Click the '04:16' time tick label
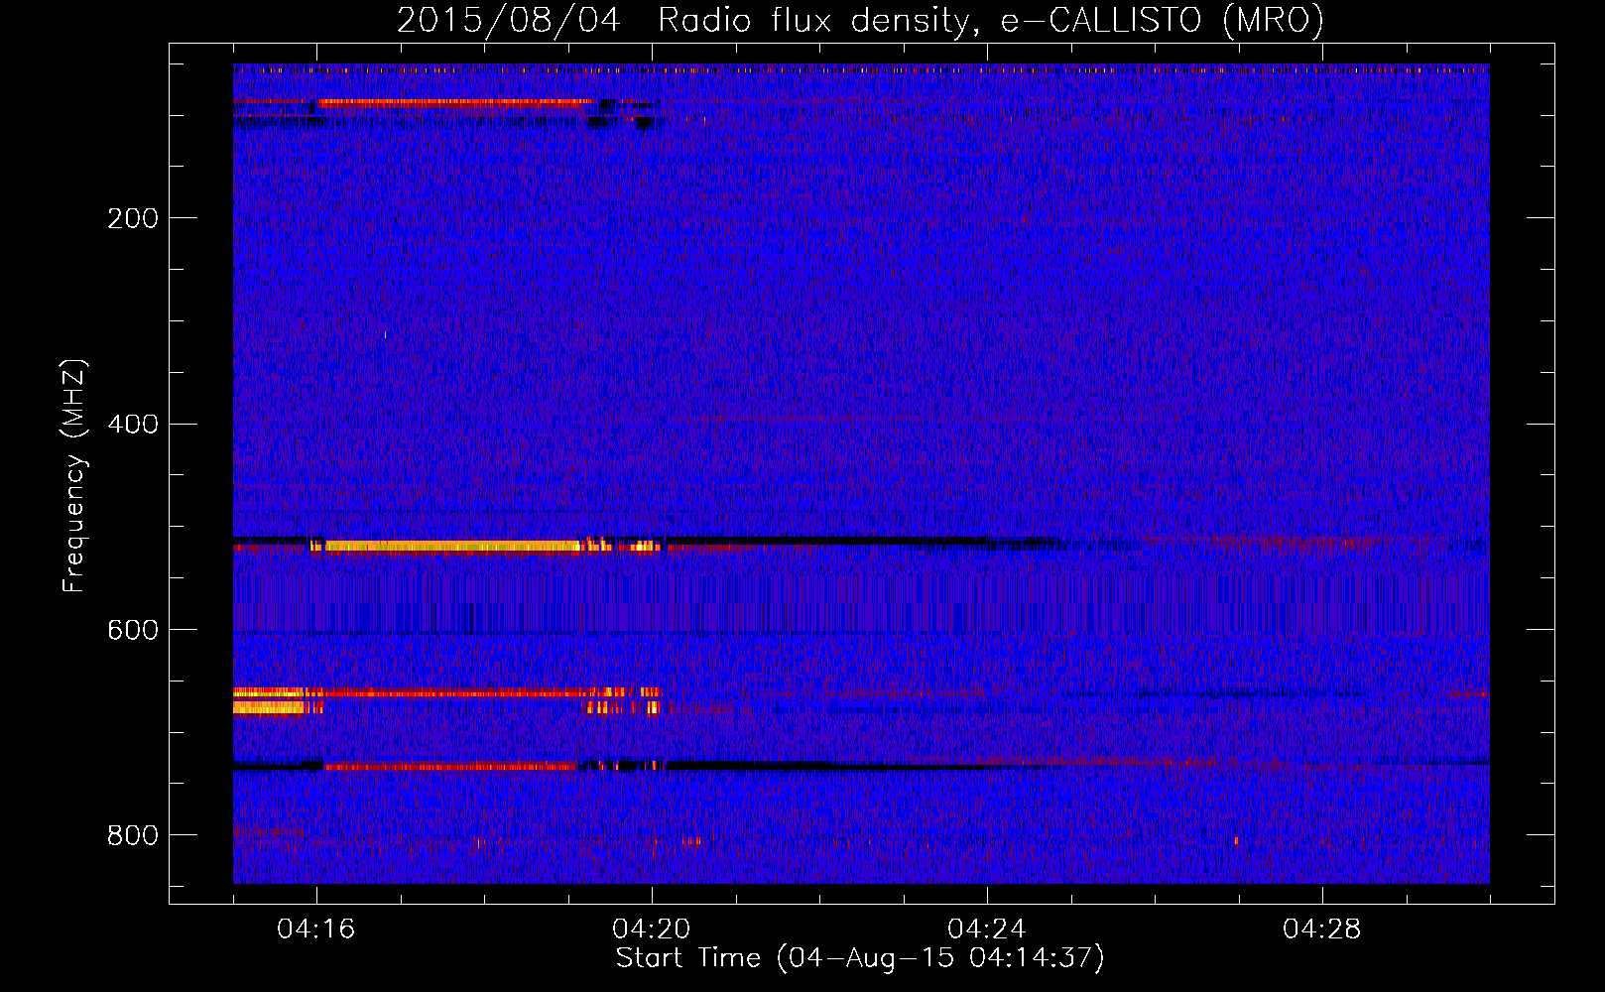Image resolution: width=1605 pixels, height=992 pixels. [316, 930]
